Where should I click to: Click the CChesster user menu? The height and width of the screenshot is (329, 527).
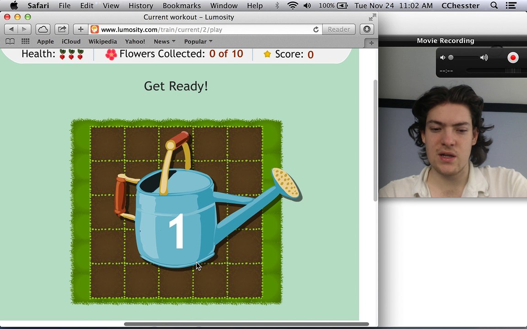tap(461, 5)
